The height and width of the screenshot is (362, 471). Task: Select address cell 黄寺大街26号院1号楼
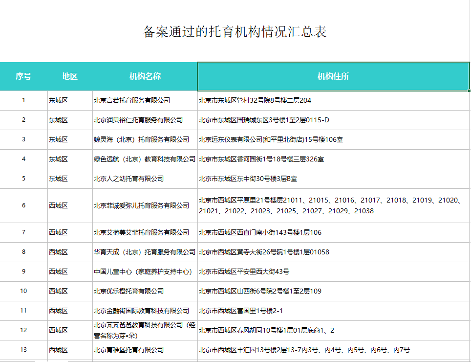pos(264,252)
